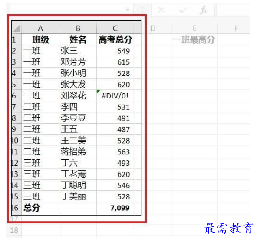
Task: Select the name cell 李四
Action: coord(78,107)
